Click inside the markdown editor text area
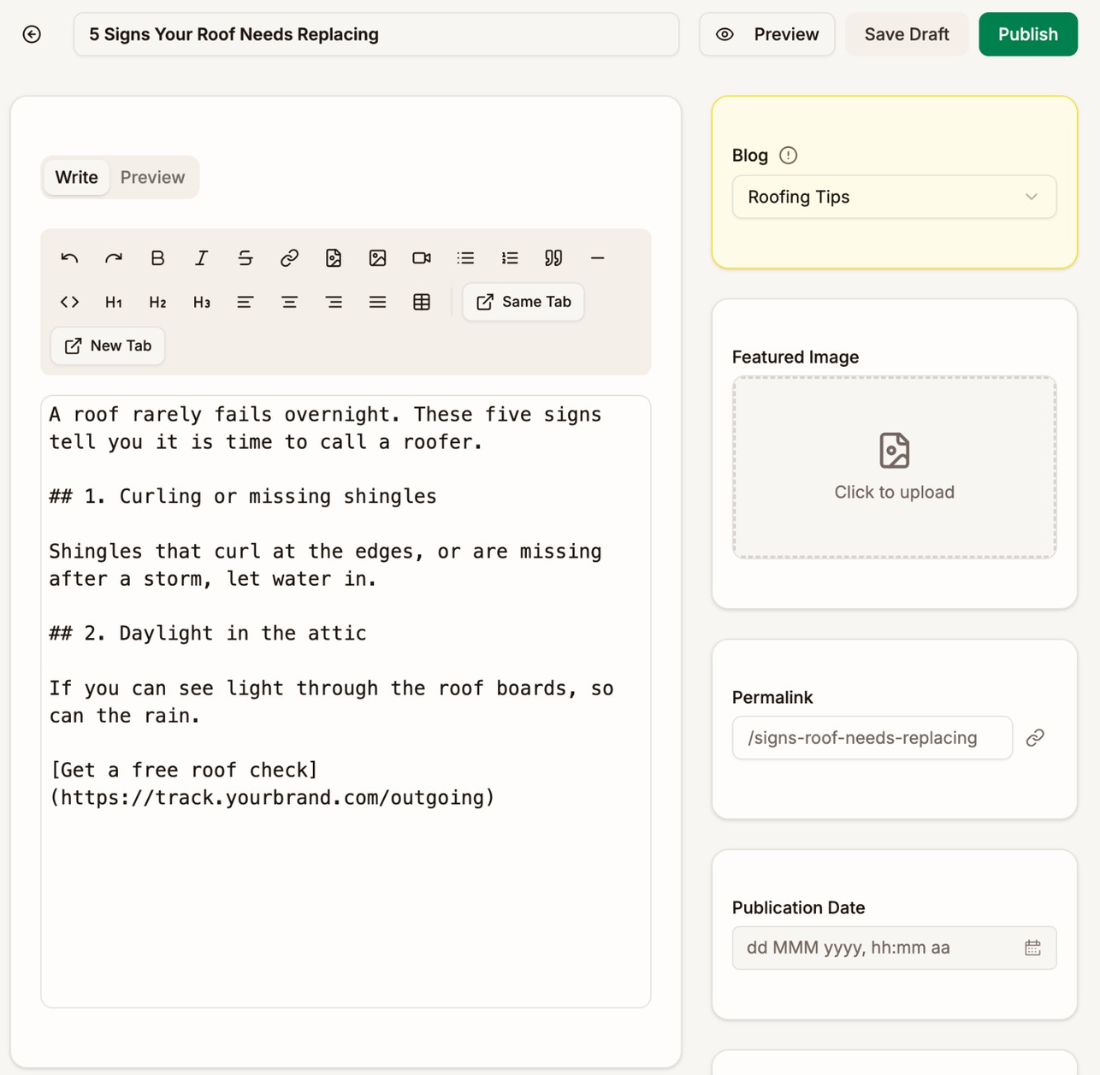Image resolution: width=1100 pixels, height=1075 pixels. tap(346, 701)
